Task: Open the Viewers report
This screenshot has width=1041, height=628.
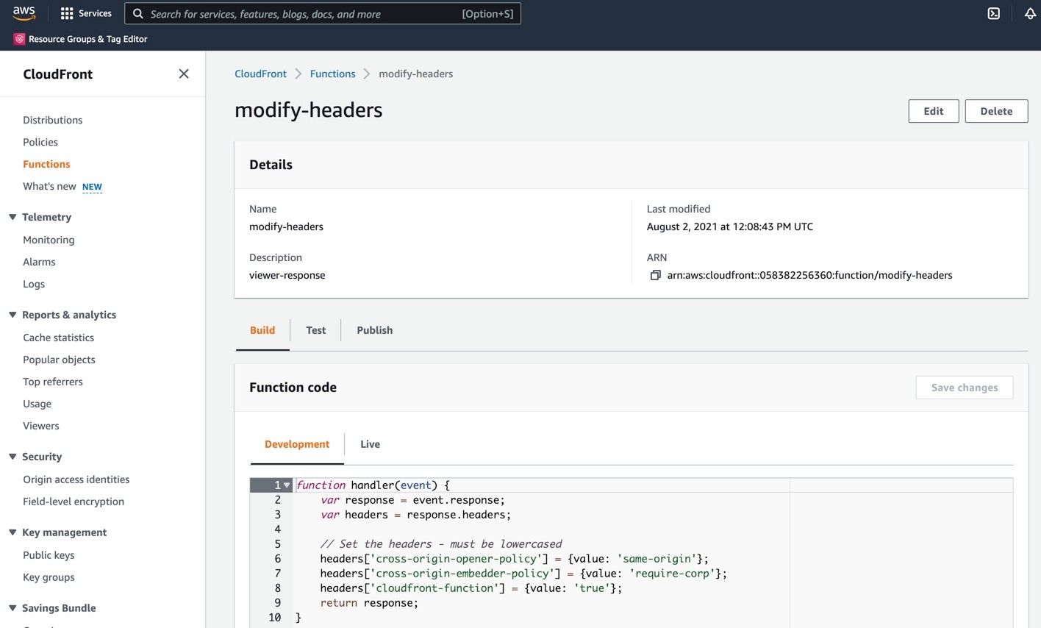Action: (41, 426)
